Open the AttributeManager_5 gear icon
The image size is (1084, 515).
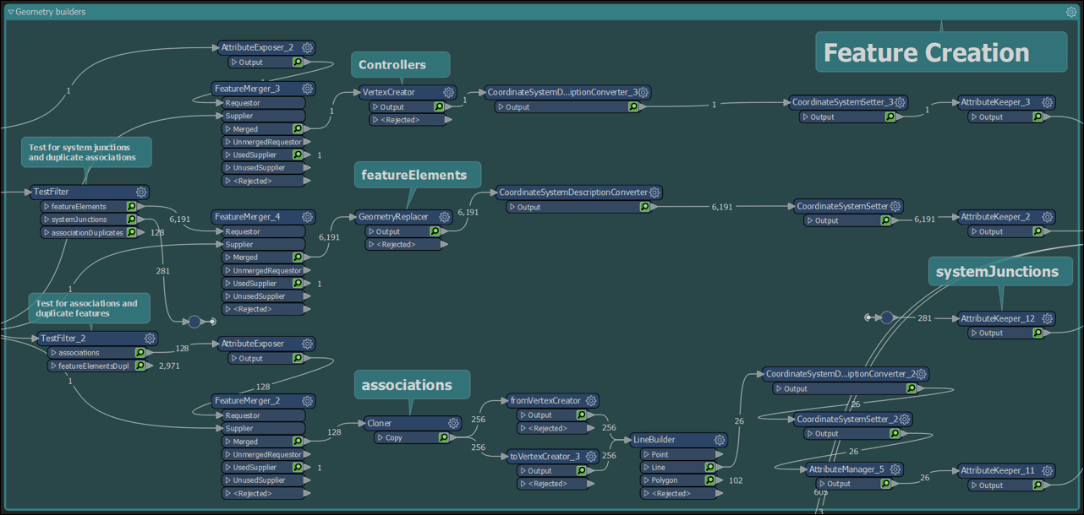click(x=896, y=469)
